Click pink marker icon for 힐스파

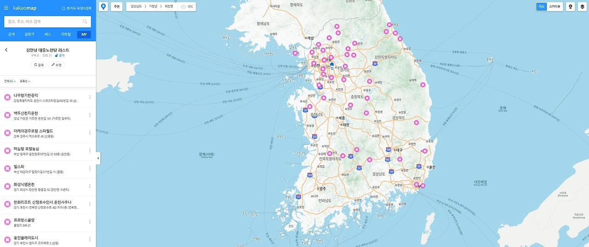coord(7,168)
